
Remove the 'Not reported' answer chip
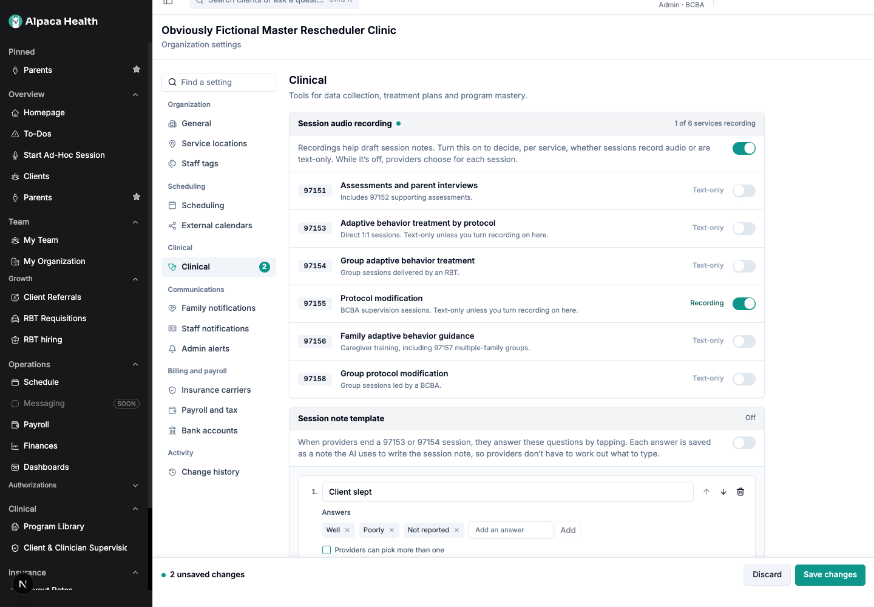(456, 530)
